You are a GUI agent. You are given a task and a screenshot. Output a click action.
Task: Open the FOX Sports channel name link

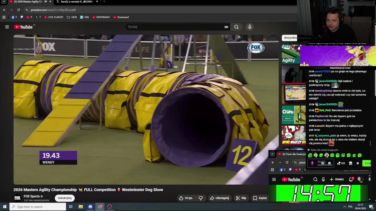coord(32,196)
